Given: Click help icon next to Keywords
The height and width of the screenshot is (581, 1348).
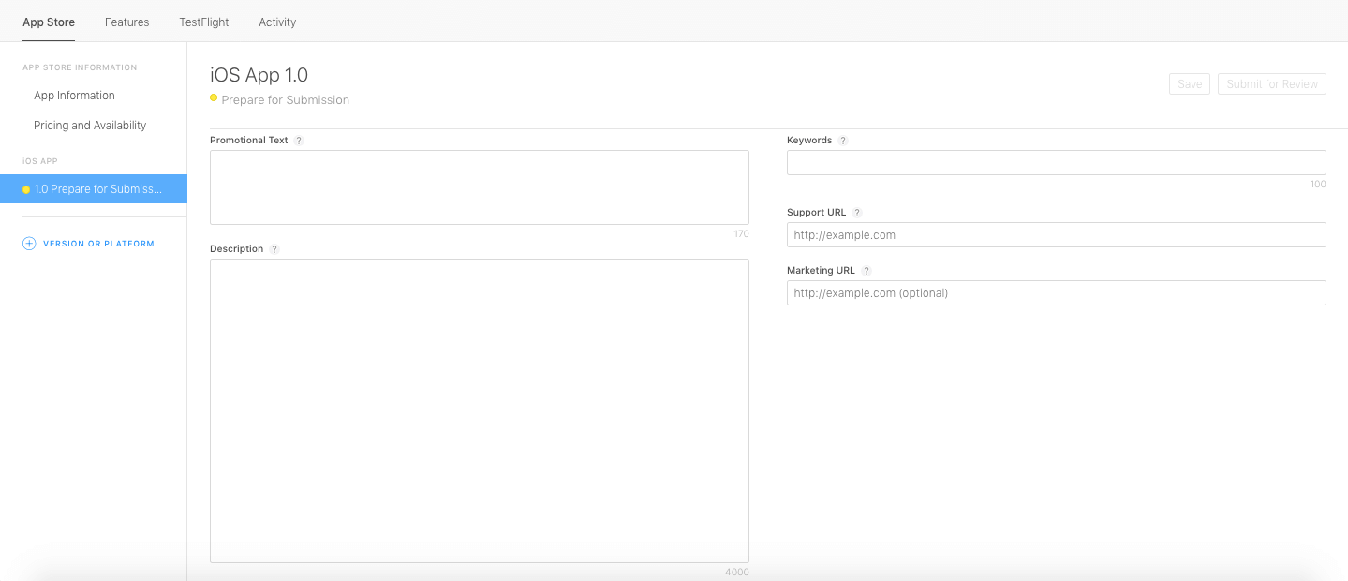Looking at the screenshot, I should coord(843,141).
